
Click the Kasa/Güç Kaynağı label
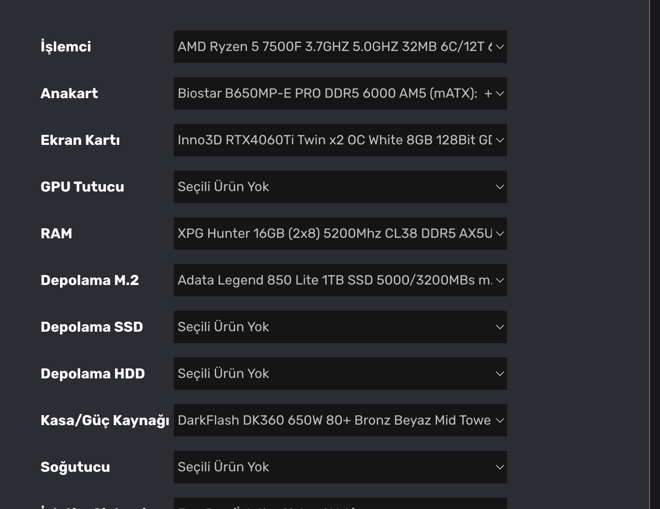(105, 420)
